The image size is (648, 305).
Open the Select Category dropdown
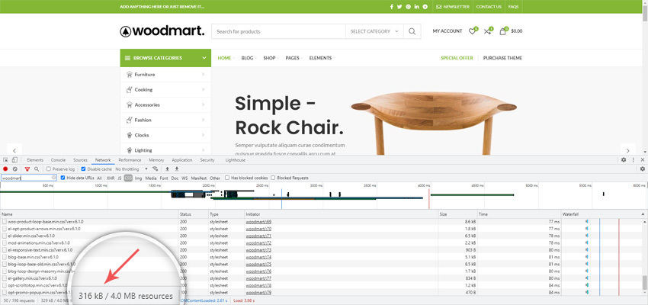[x=374, y=31]
